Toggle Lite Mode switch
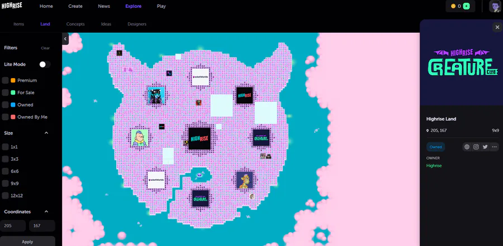Viewport: 503px width, 246px height. click(45, 64)
